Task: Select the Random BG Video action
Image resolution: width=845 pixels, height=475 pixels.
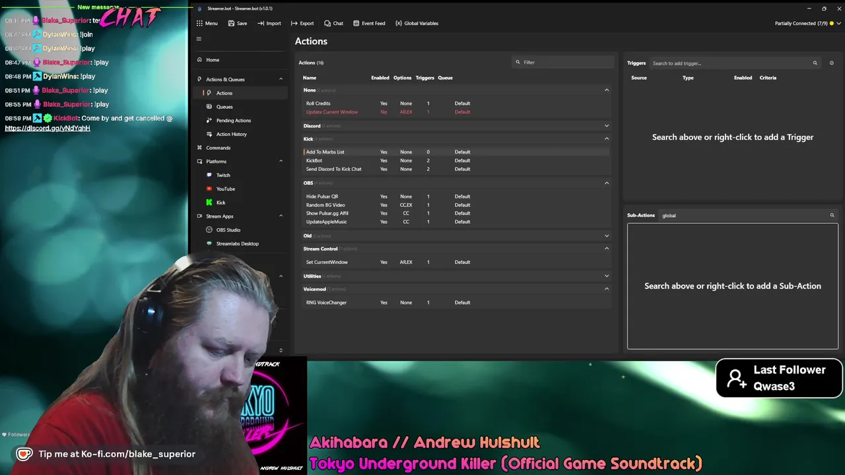Action: (x=455, y=205)
